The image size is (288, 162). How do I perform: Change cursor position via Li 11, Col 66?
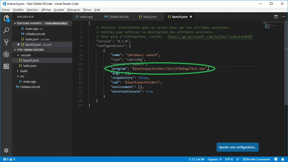coord(196,159)
